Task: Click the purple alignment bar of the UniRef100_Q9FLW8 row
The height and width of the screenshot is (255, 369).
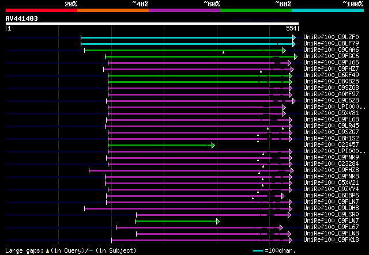Action: 212,234
